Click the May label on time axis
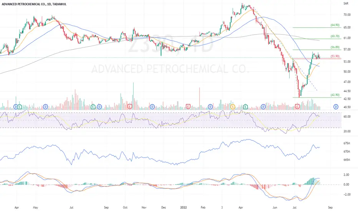The width and height of the screenshot is (358, 211). click(35, 208)
